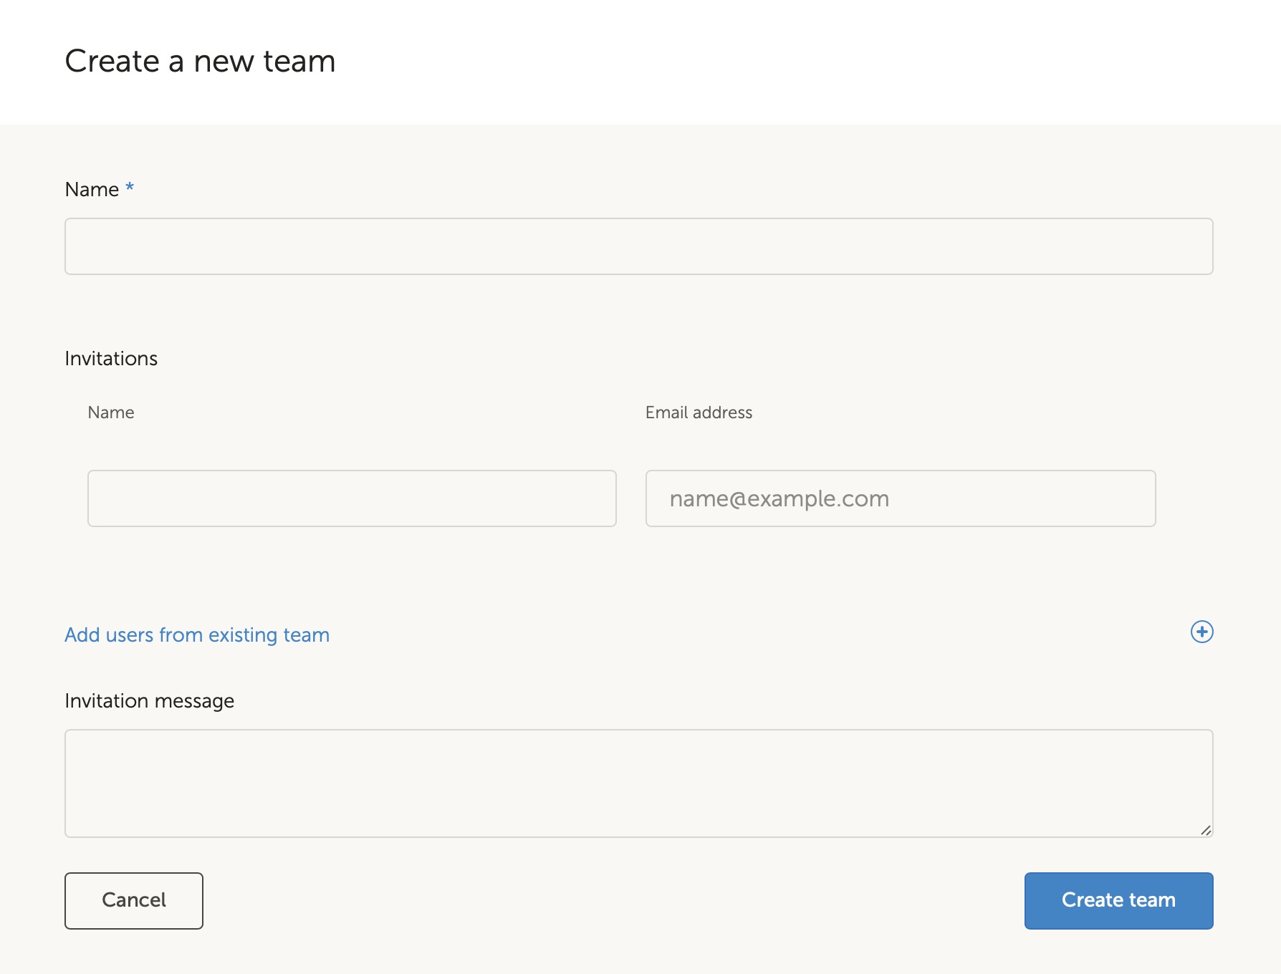
Task: Grab the message box resize handle
Action: pyautogui.click(x=1205, y=830)
